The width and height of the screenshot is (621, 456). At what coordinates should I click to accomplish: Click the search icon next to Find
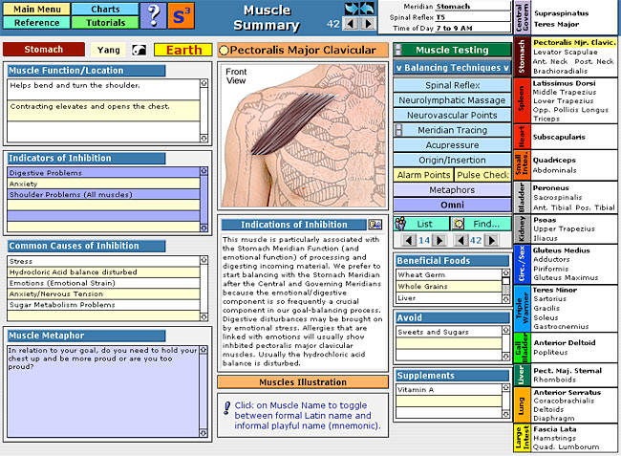click(x=459, y=224)
